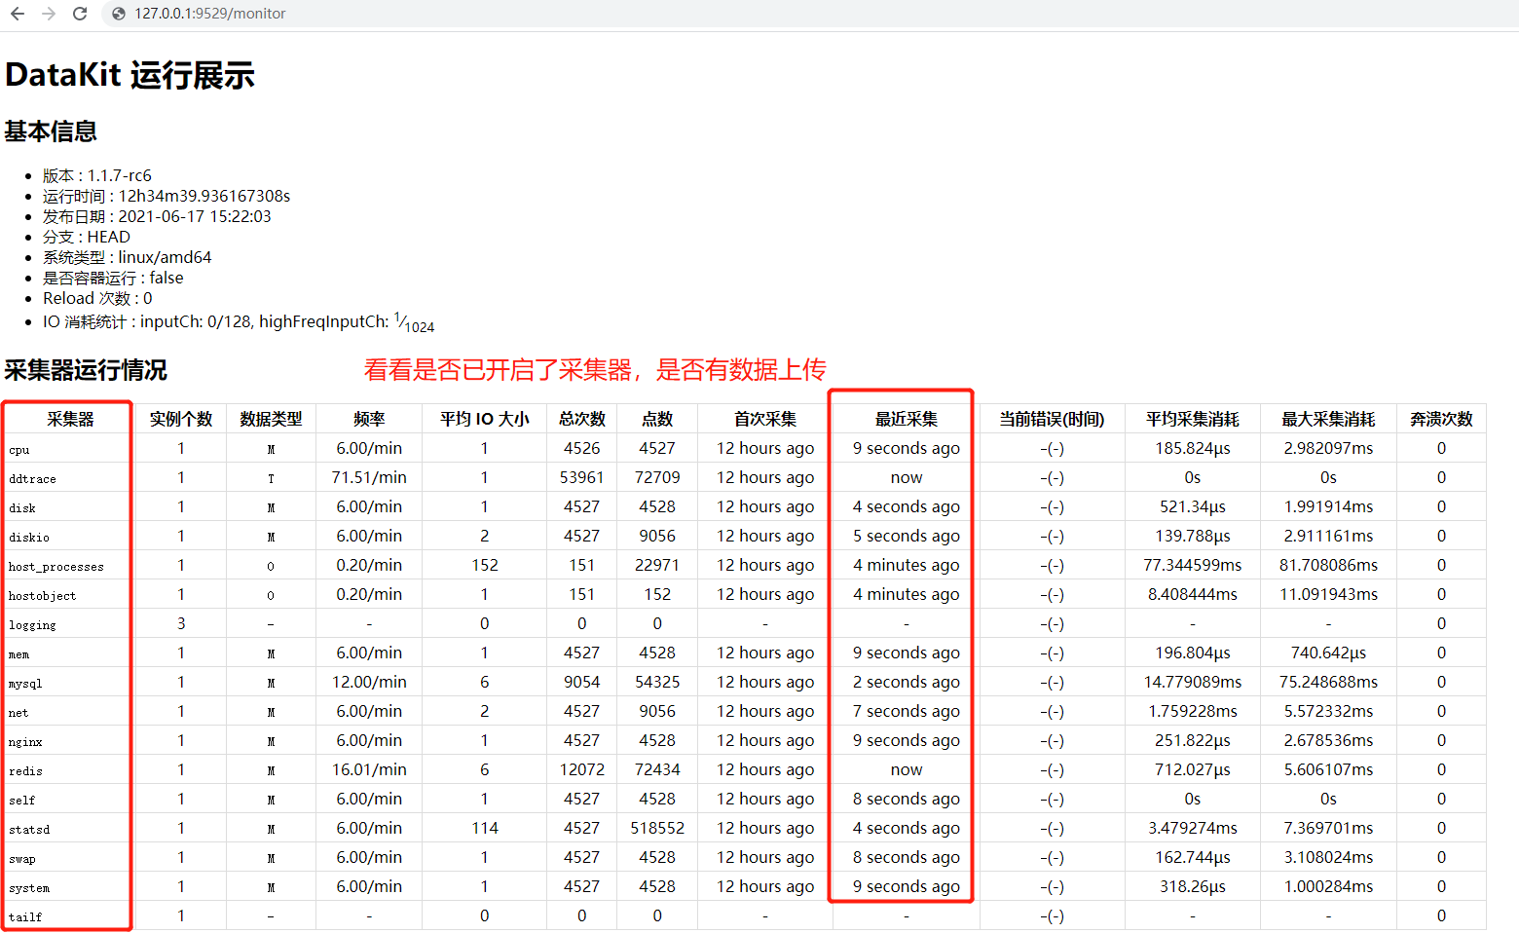The width and height of the screenshot is (1519, 933).
Task: Click the browser forward arrow
Action: (49, 14)
